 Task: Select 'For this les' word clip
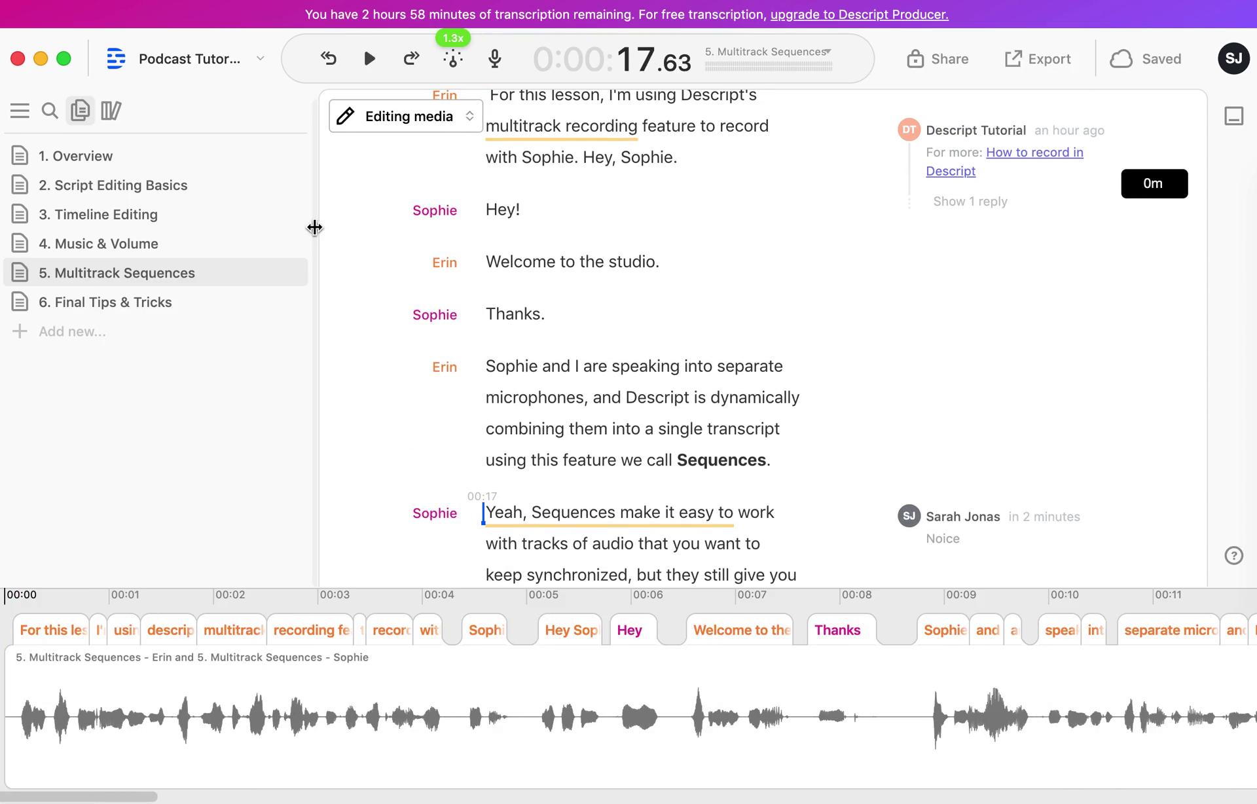tap(51, 630)
